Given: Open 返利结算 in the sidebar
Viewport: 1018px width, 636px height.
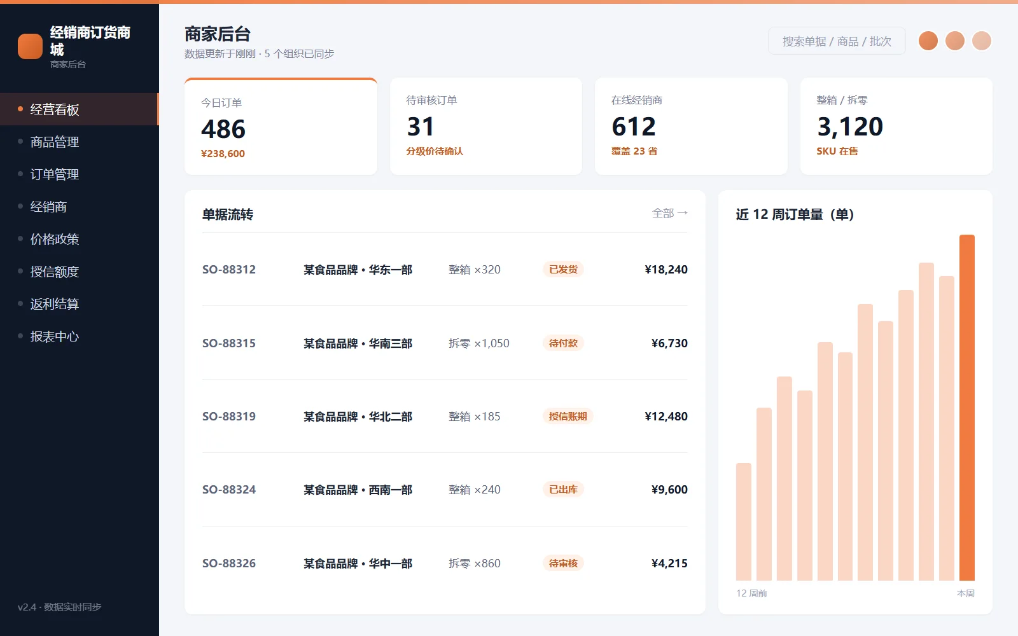Looking at the screenshot, I should 80,304.
